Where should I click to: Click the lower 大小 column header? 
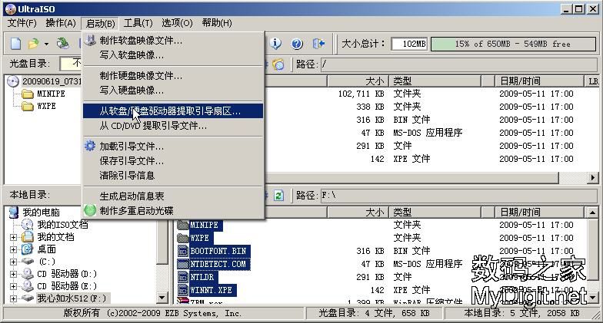[x=358, y=212]
